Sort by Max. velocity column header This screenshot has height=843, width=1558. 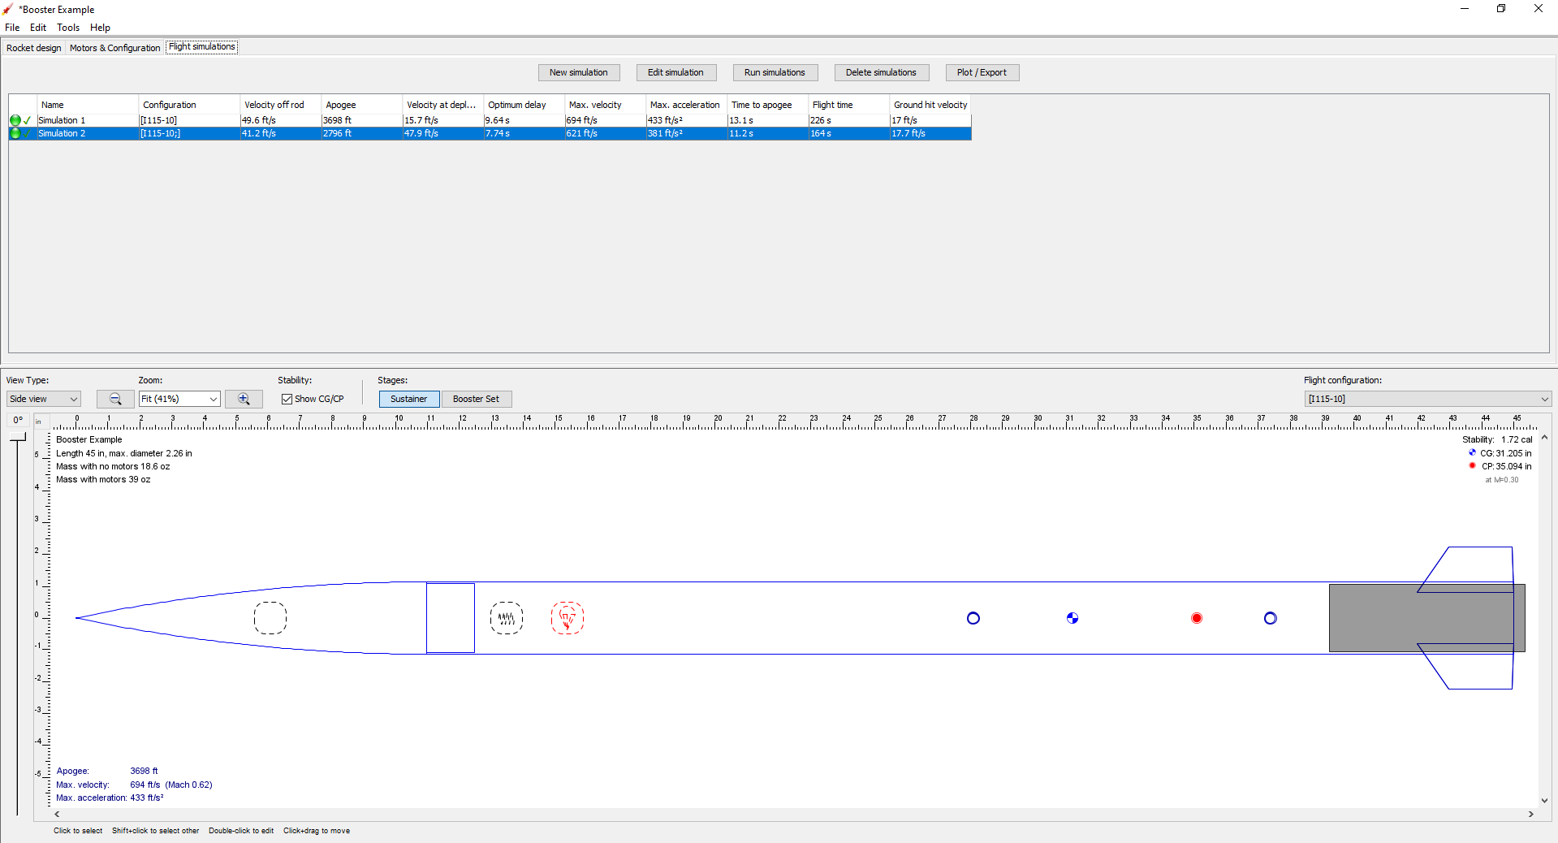(x=606, y=105)
